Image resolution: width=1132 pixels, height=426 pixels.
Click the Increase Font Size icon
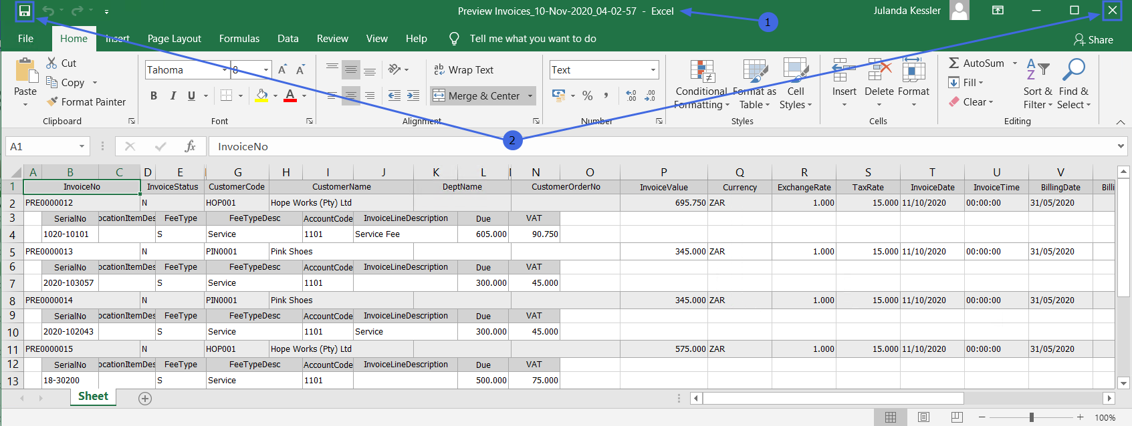[x=282, y=70]
